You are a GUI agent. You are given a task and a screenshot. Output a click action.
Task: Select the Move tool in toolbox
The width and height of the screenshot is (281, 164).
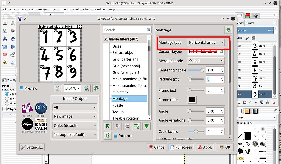[13, 39]
